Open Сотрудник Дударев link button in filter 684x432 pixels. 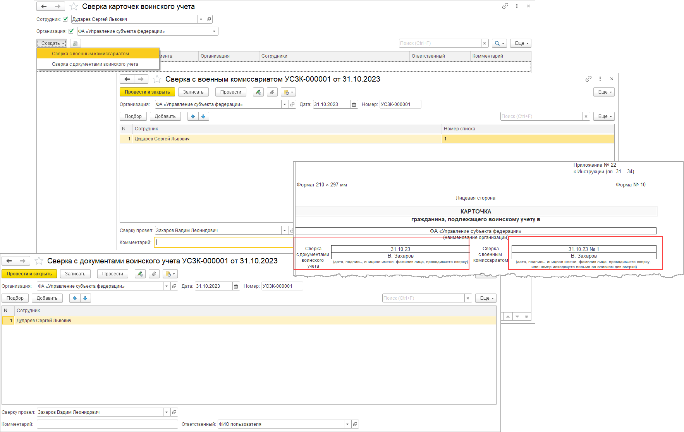tap(209, 19)
